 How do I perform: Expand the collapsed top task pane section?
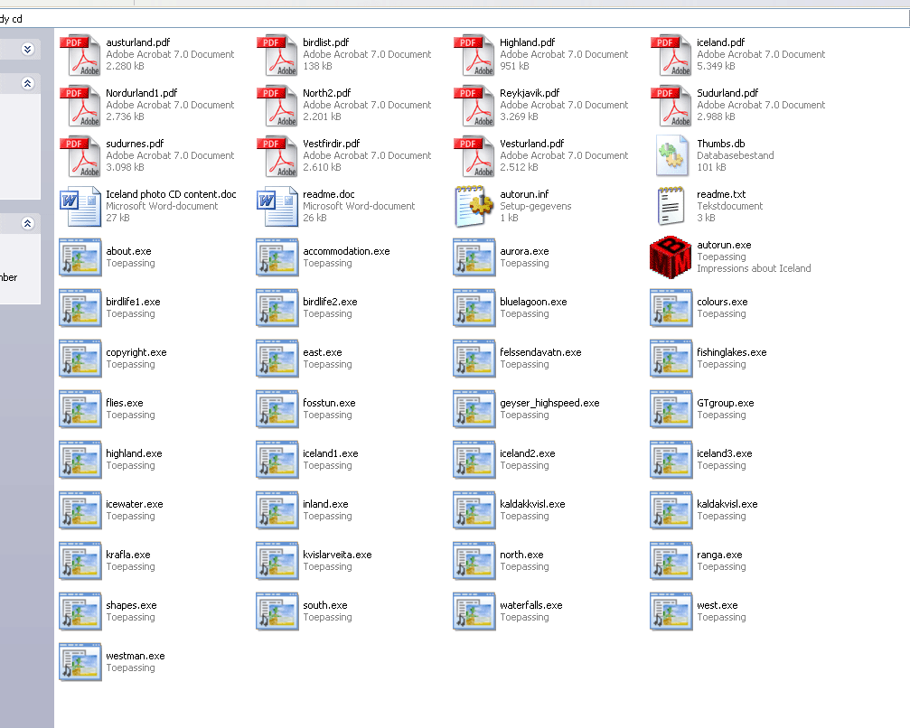pyautogui.click(x=27, y=49)
